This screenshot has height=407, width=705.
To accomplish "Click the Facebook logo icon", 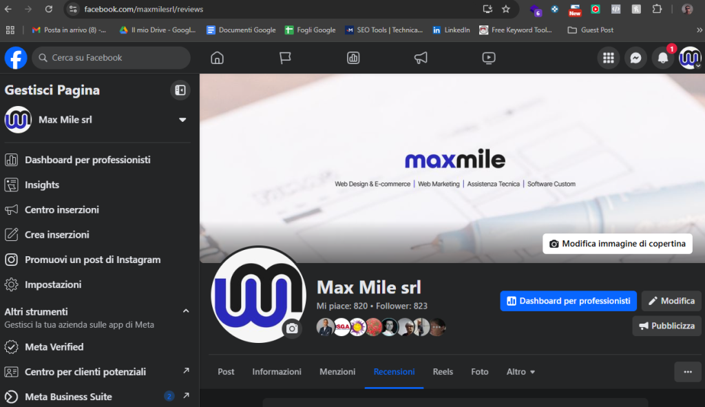I will click(x=16, y=58).
